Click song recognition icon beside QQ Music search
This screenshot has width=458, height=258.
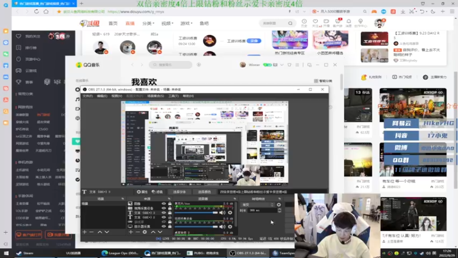pyautogui.click(x=199, y=65)
